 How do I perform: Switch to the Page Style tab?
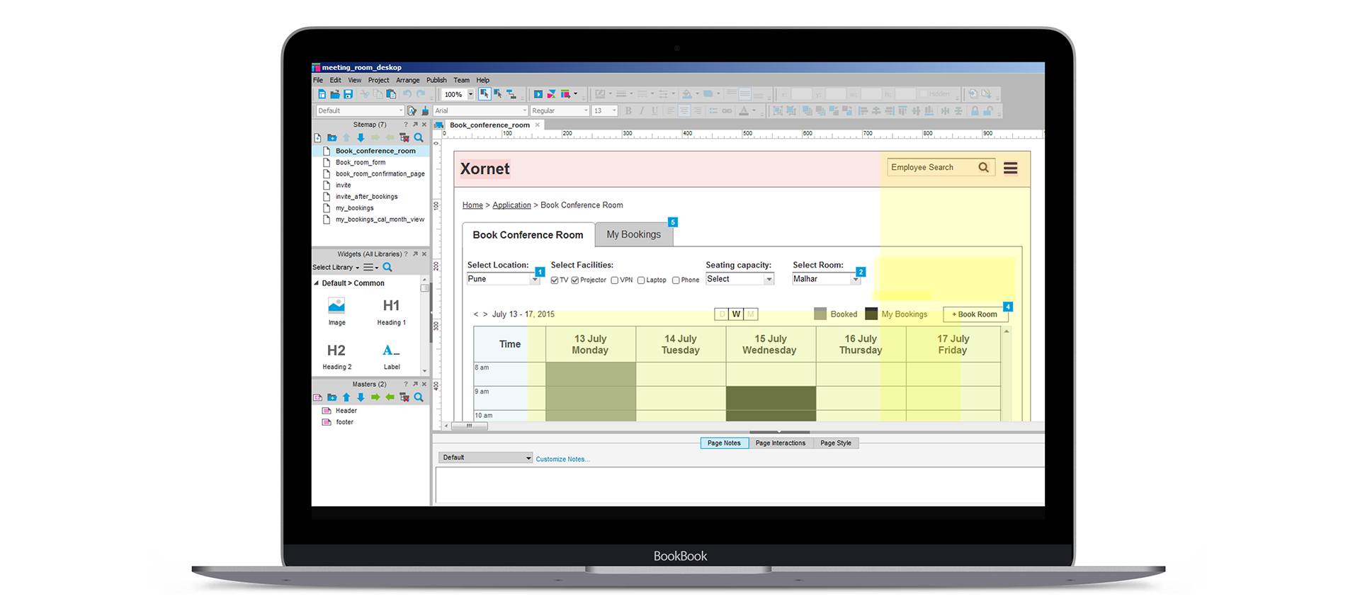point(836,443)
